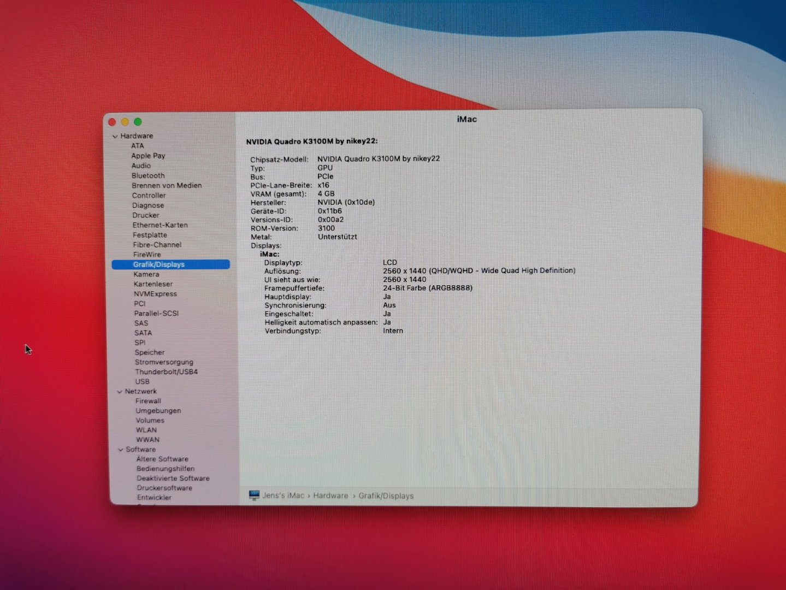Open the Kamera entry
Screen dimensions: 786x590
pyautogui.click(x=146, y=274)
